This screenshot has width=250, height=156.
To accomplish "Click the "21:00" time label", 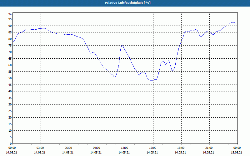I will (x=209, y=148).
